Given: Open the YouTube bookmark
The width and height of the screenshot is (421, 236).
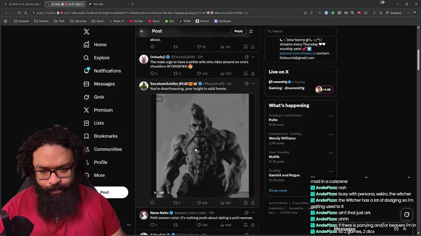Looking at the screenshot, I should click(136, 21).
